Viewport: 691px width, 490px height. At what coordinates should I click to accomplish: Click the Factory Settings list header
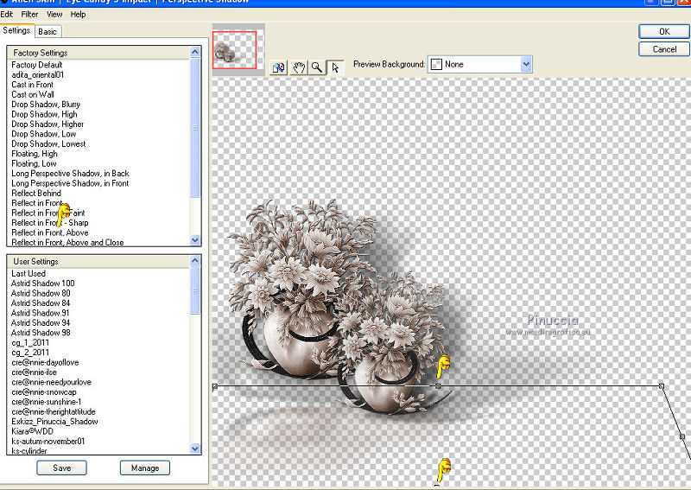[98, 53]
